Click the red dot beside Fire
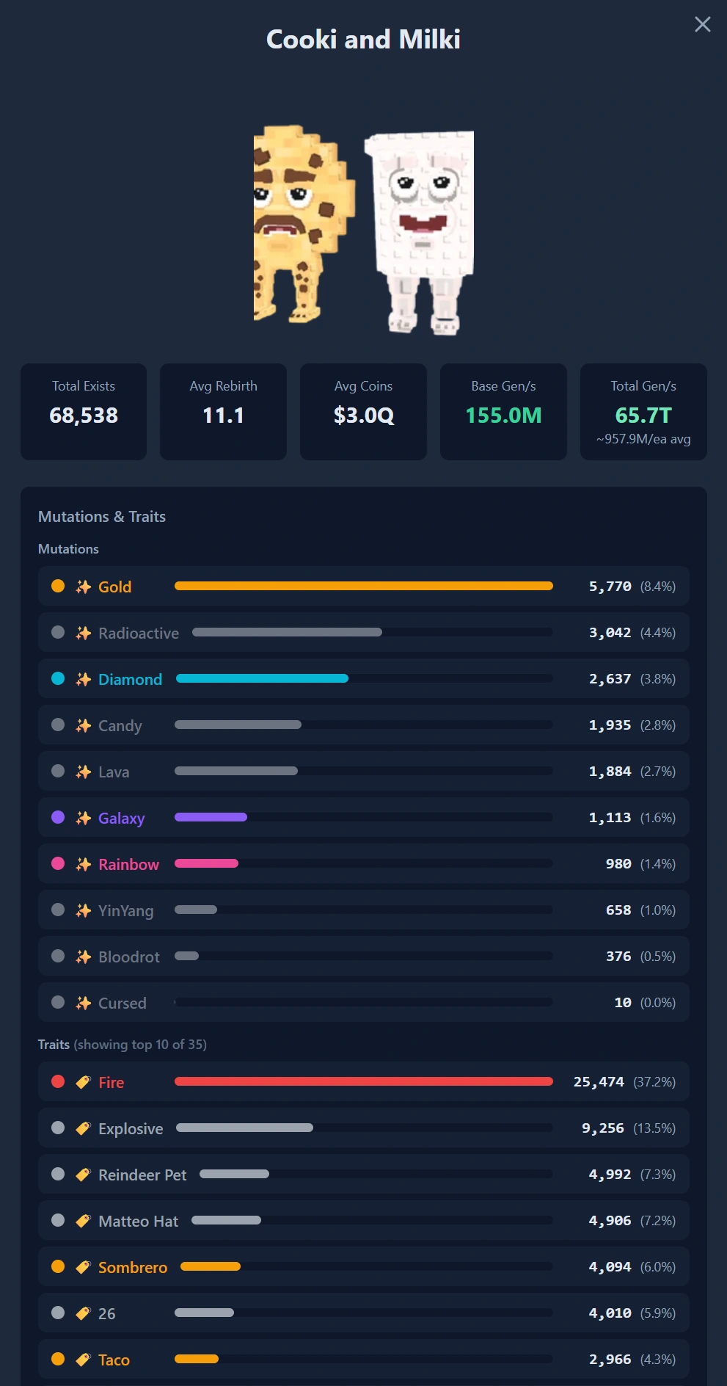The height and width of the screenshot is (1386, 727). coord(58,1081)
